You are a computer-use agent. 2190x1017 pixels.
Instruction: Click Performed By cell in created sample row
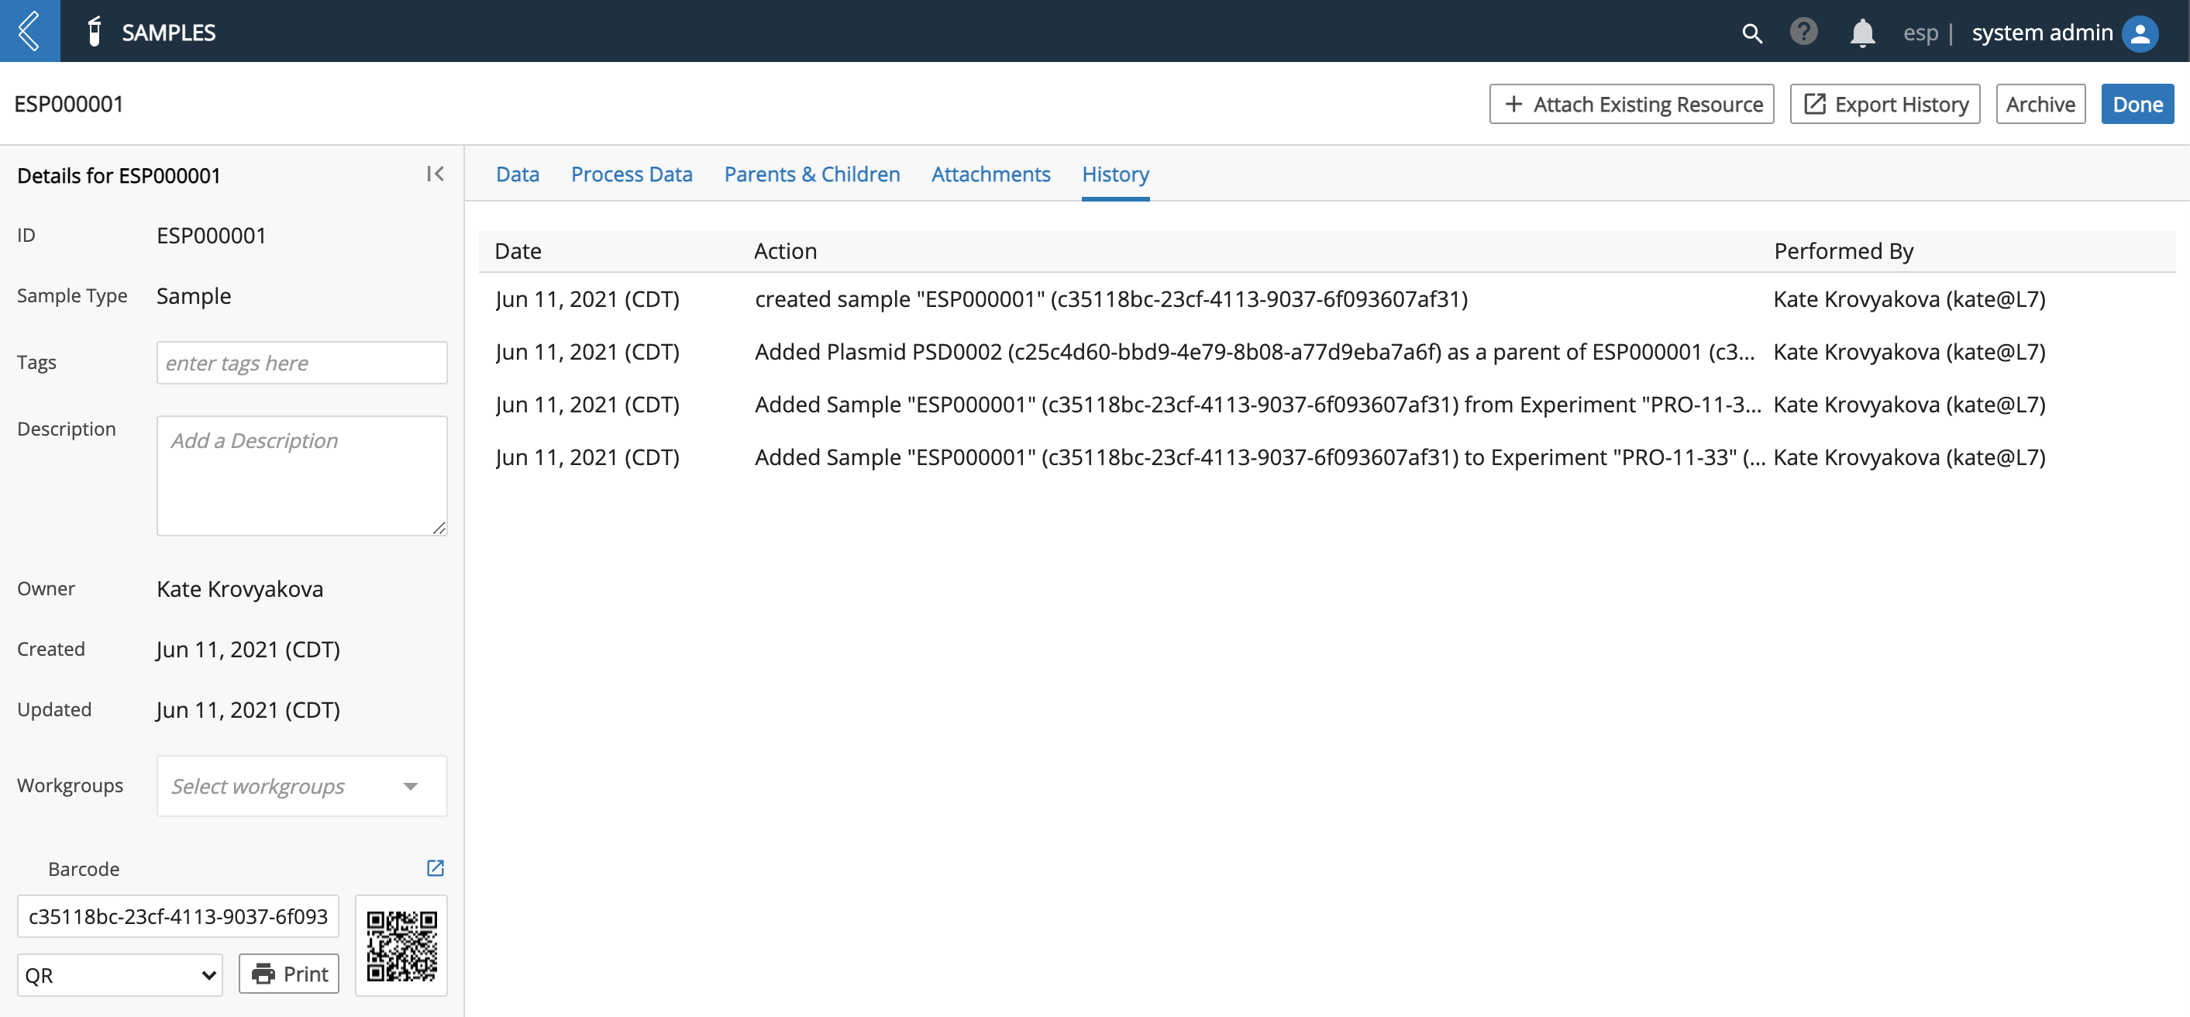(1909, 298)
